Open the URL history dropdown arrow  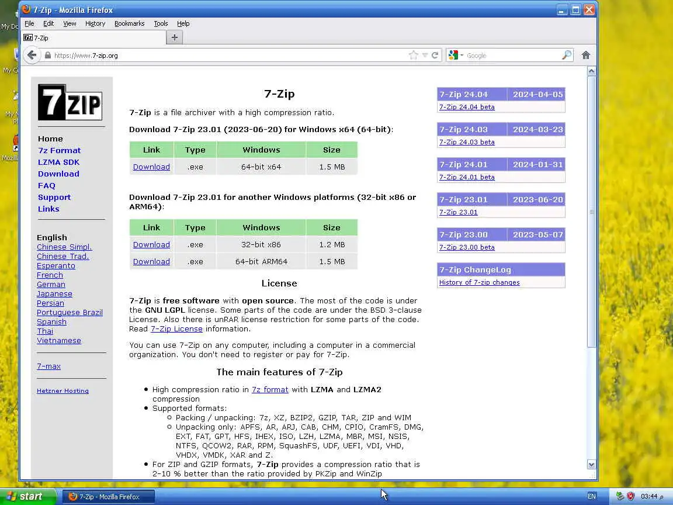425,55
